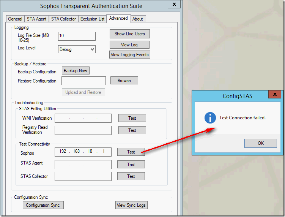Click the ConfigSTAS dialog title
The height and width of the screenshot is (217, 285).
238,96
